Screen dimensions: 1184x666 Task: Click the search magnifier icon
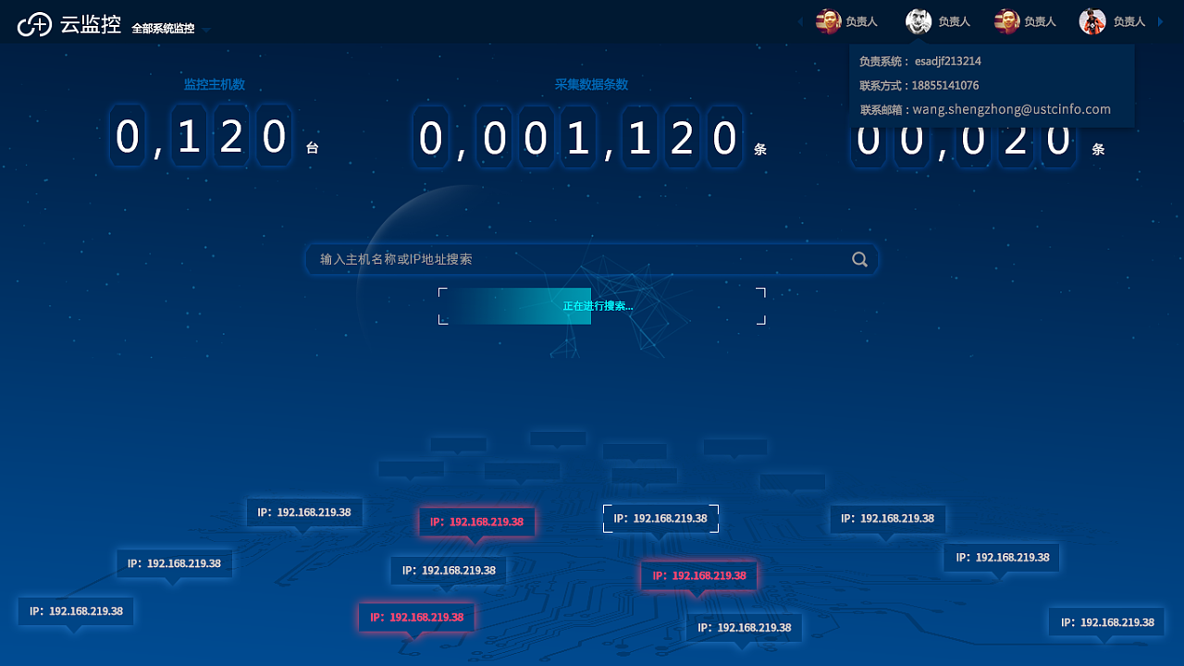pyautogui.click(x=859, y=259)
